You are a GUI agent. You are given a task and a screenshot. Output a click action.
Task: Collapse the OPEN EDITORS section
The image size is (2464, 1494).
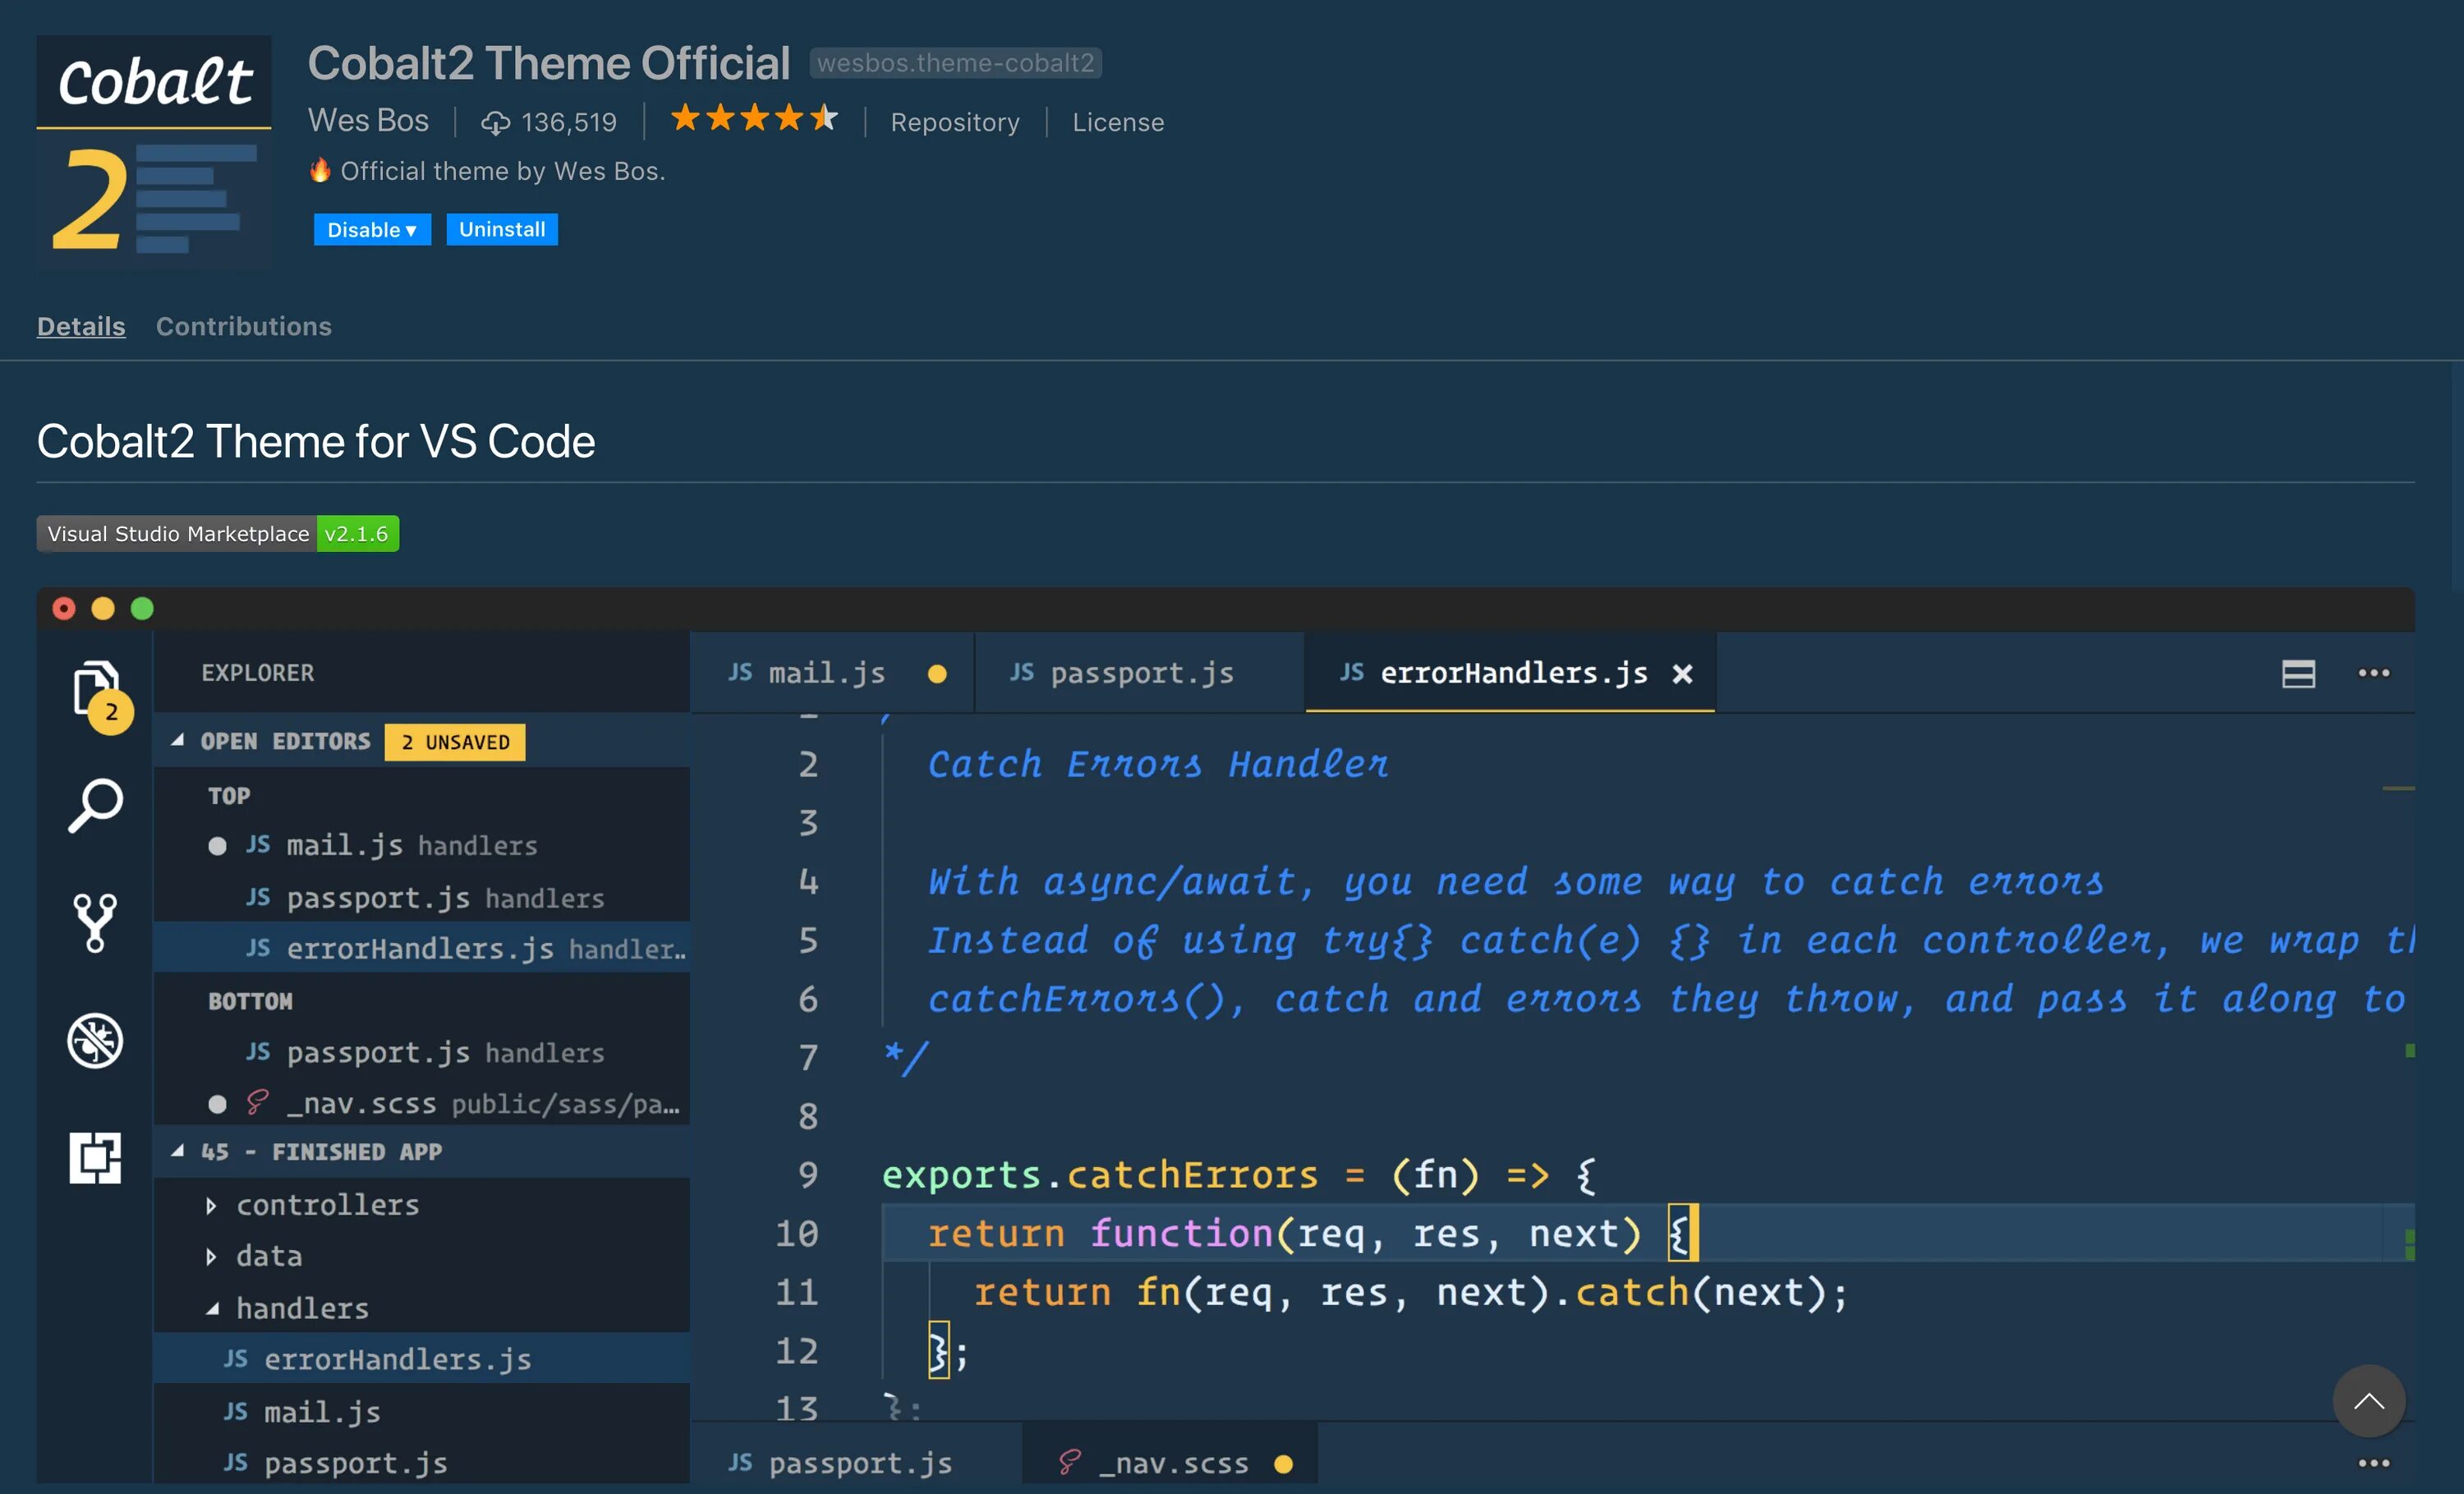coord(178,741)
